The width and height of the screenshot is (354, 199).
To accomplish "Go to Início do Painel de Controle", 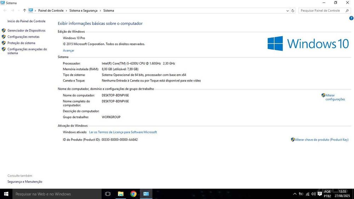I will click(x=26, y=21).
